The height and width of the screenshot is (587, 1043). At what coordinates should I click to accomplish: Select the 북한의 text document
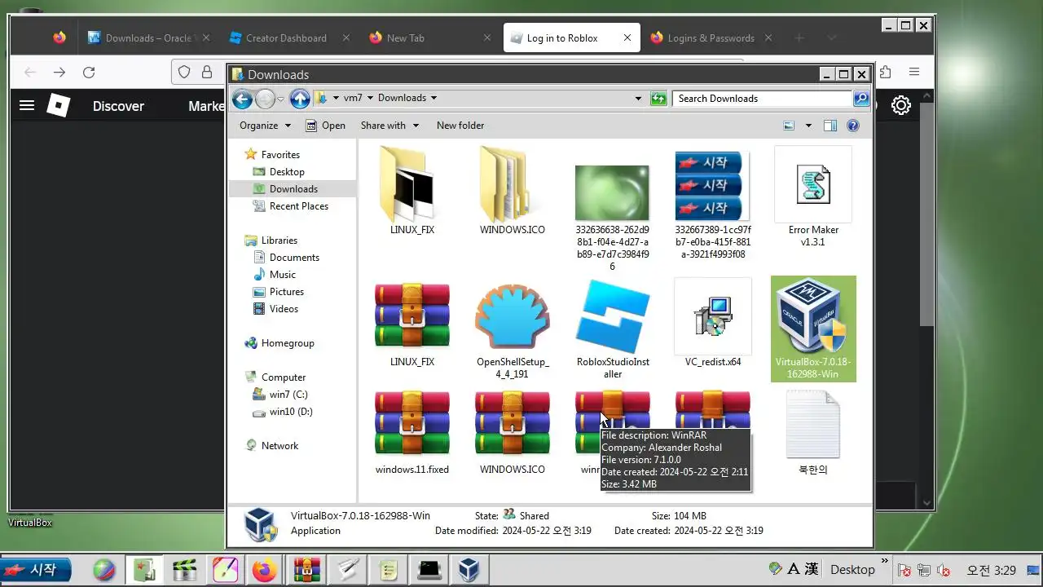click(x=813, y=433)
